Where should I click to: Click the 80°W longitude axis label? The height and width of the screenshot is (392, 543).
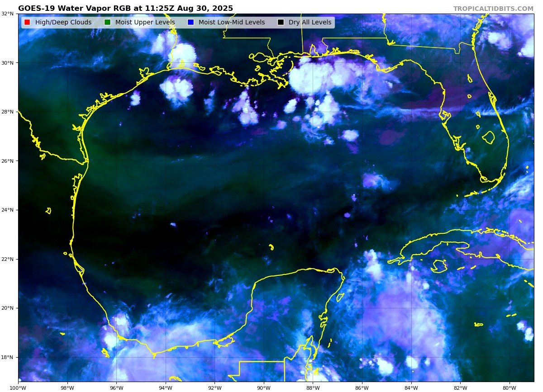pyautogui.click(x=510, y=387)
